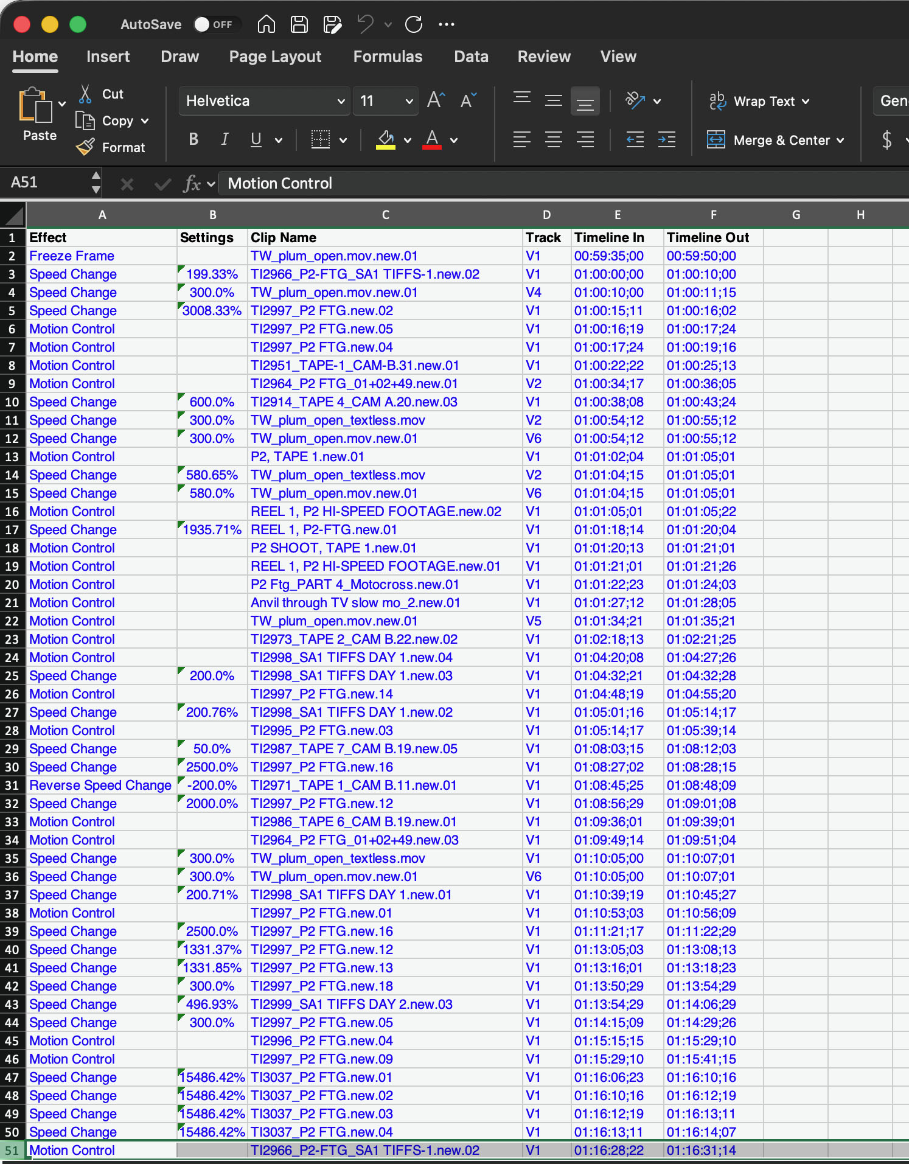Click the Save icon in title bar
This screenshot has width=909, height=1164.
coord(299,24)
